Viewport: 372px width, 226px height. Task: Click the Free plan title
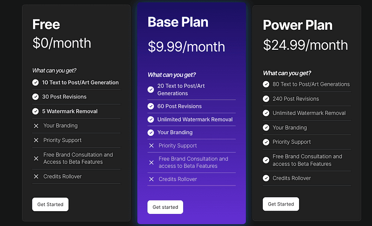46,24
